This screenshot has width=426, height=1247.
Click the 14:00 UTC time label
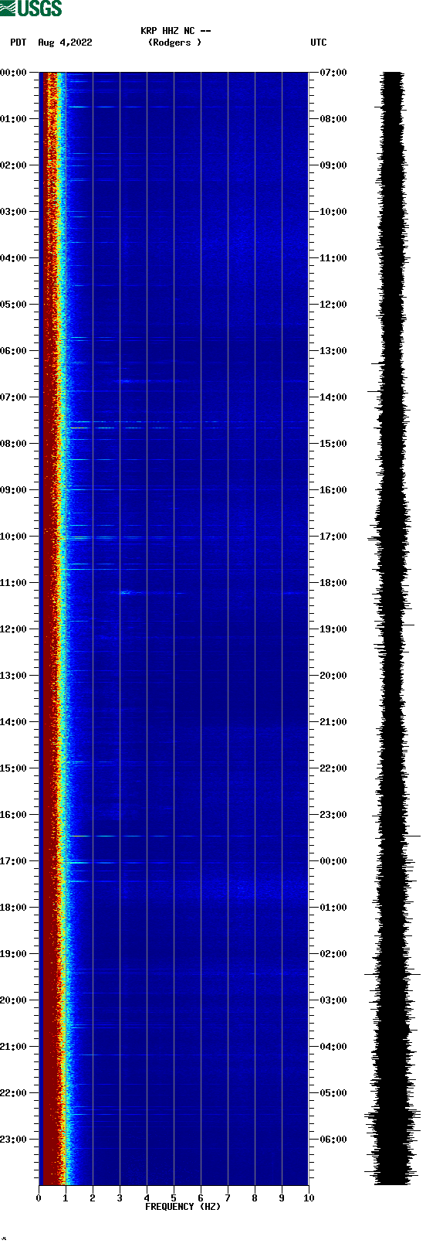[x=333, y=397]
